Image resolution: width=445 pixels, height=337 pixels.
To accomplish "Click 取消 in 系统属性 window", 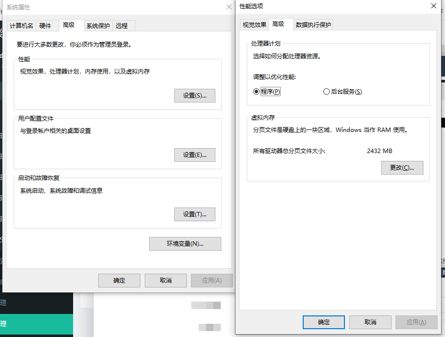I will [x=166, y=281].
